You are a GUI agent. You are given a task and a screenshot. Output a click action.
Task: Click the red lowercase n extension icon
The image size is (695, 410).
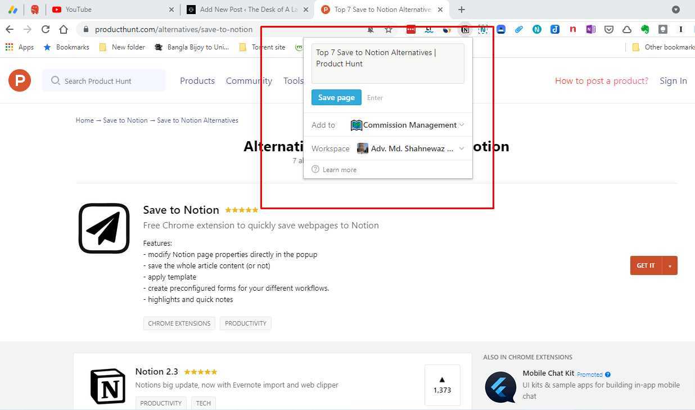tap(572, 29)
